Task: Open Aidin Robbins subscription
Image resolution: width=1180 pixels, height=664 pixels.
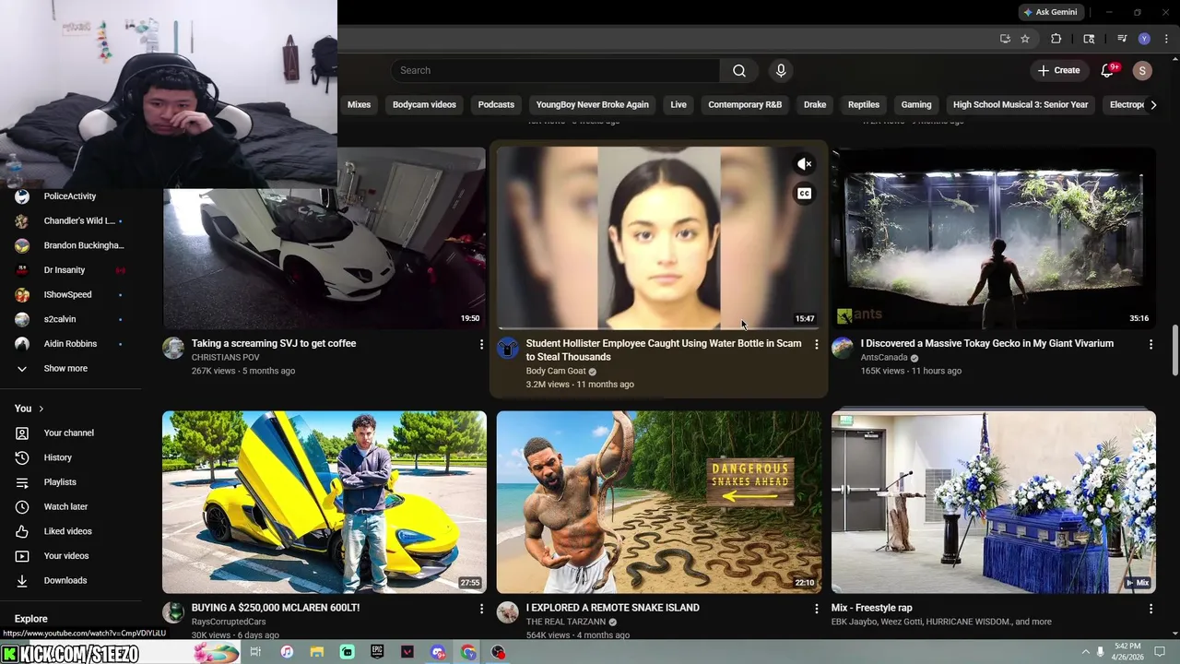Action: pos(71,344)
